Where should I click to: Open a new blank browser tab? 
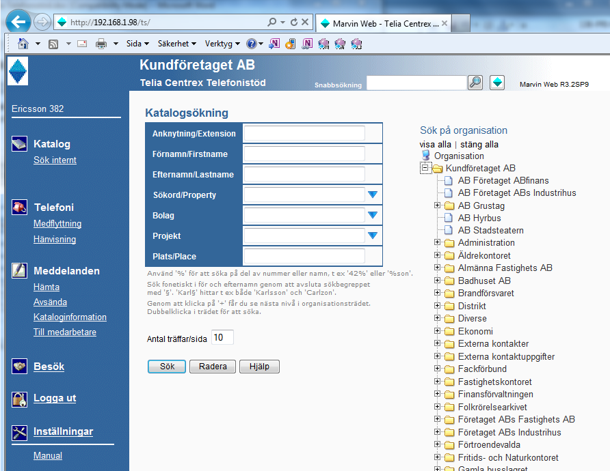coord(461,23)
